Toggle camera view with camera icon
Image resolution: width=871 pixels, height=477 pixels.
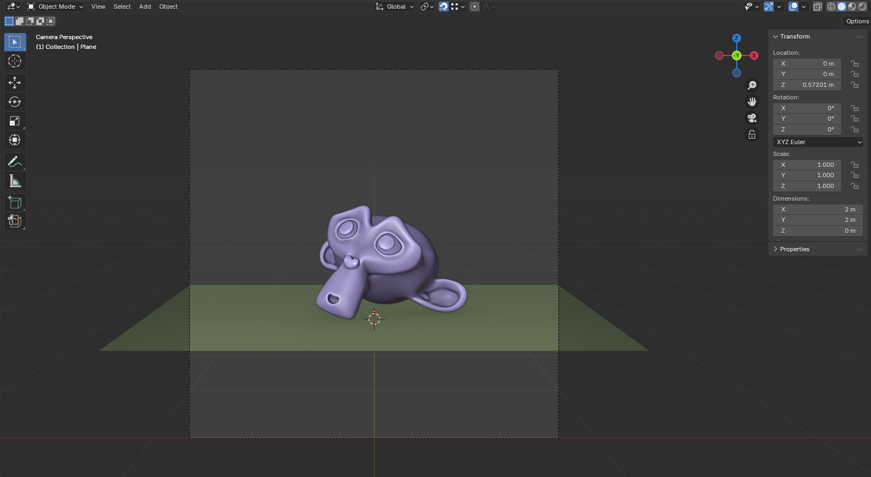[752, 118]
